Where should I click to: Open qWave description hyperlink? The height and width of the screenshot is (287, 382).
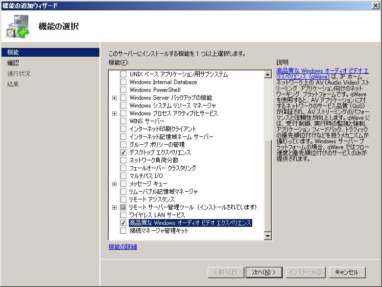(x=322, y=74)
